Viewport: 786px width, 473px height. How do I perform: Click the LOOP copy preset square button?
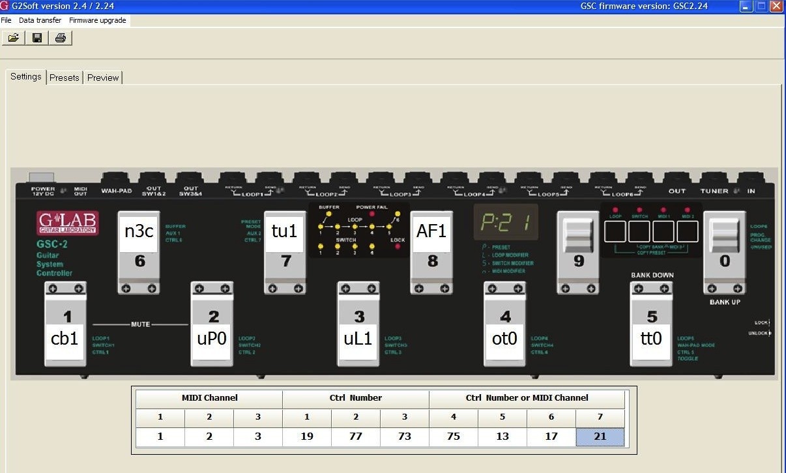[615, 231]
